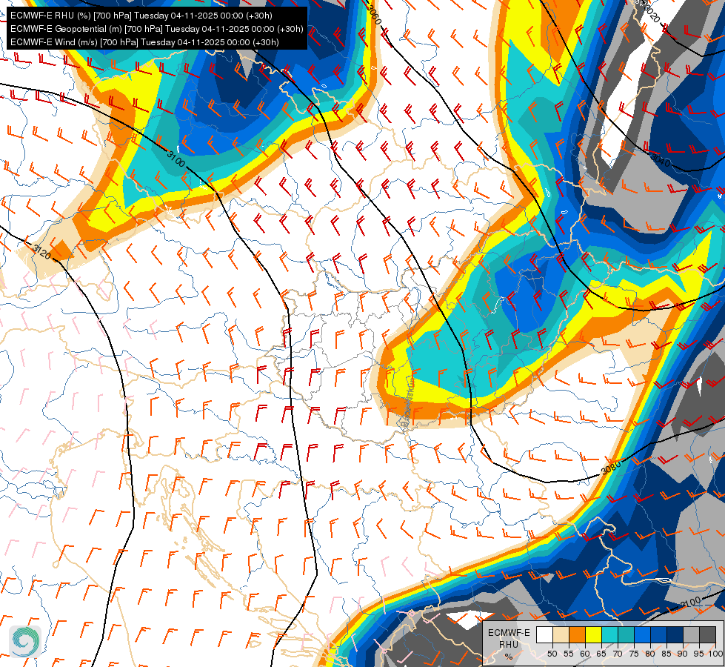Click the orange 55-60 legend swatch
The image size is (725, 667).
[x=577, y=635]
